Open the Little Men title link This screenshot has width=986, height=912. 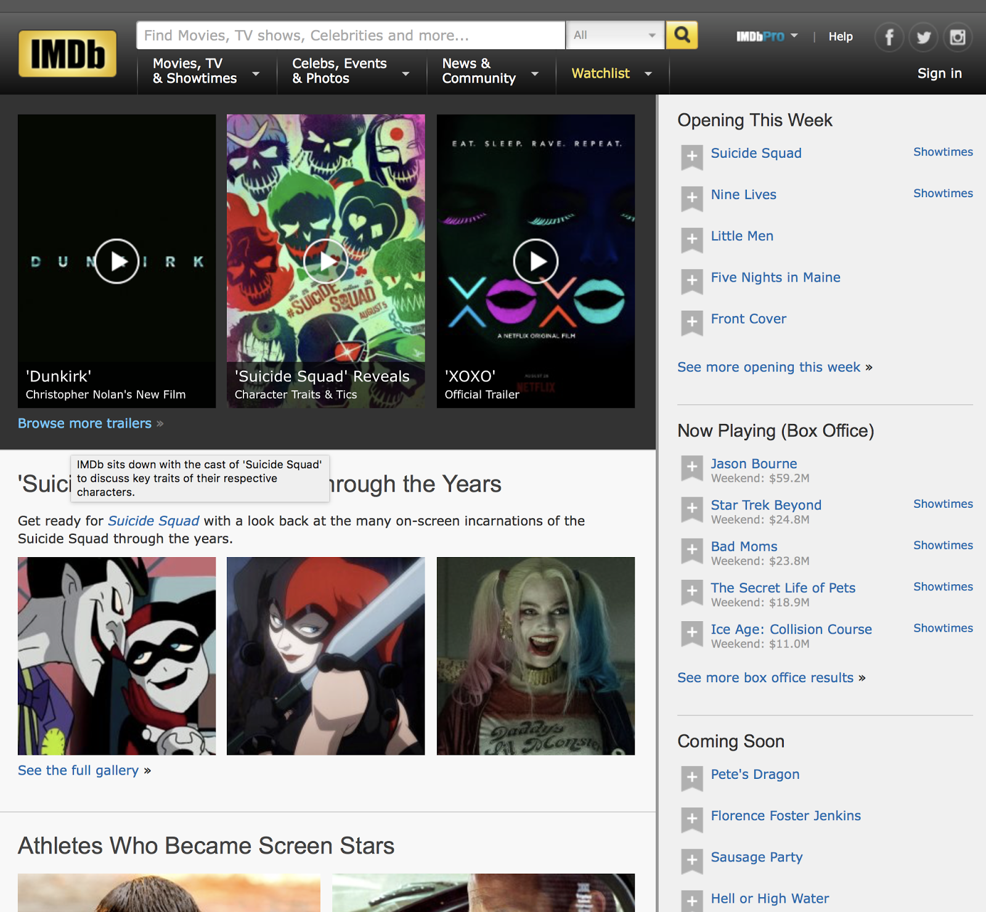[x=742, y=236]
